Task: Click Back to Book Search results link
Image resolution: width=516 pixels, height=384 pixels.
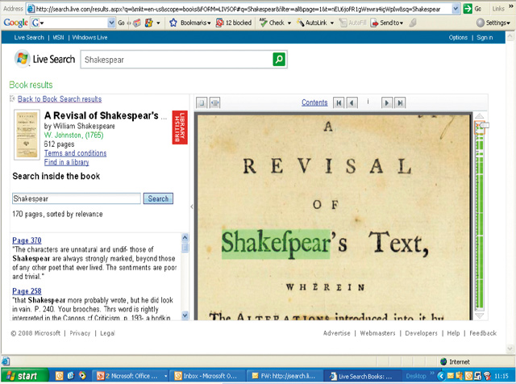Action: tap(60, 98)
